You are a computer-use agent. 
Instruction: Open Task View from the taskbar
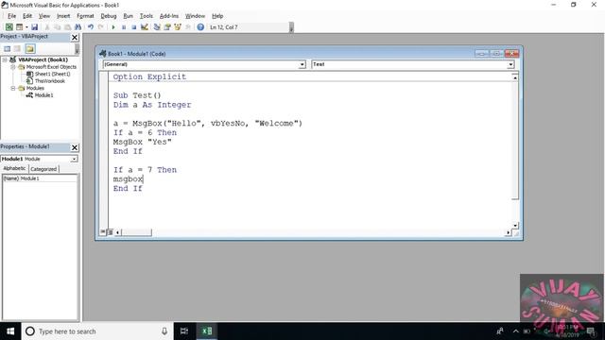184,331
